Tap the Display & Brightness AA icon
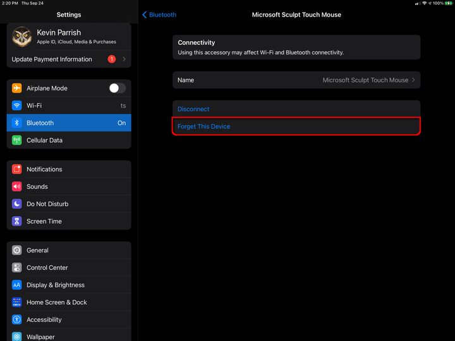455x341 pixels. tap(17, 285)
